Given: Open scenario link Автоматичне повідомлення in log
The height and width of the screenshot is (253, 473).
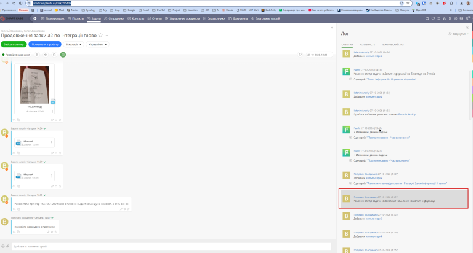Looking at the screenshot, I should click(406, 184).
